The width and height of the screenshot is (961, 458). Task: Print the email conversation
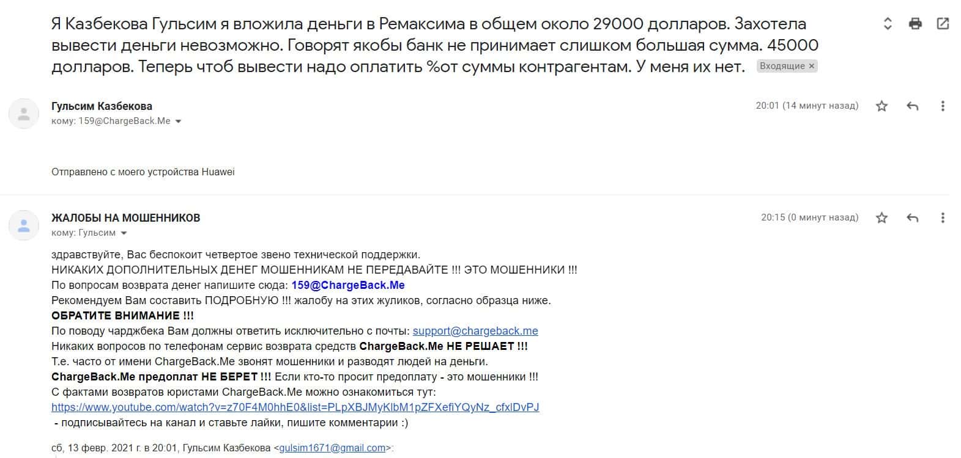(x=915, y=24)
